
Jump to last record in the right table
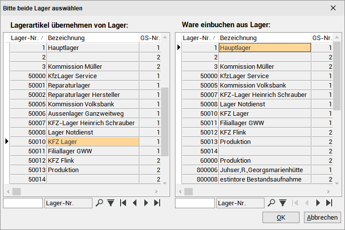[x=329, y=203]
